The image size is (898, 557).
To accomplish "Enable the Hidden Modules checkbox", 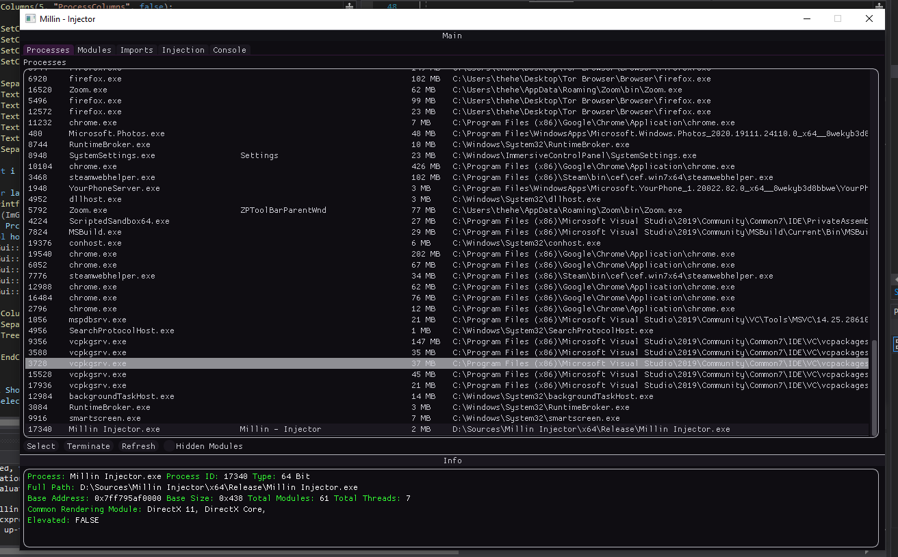I will click(169, 446).
